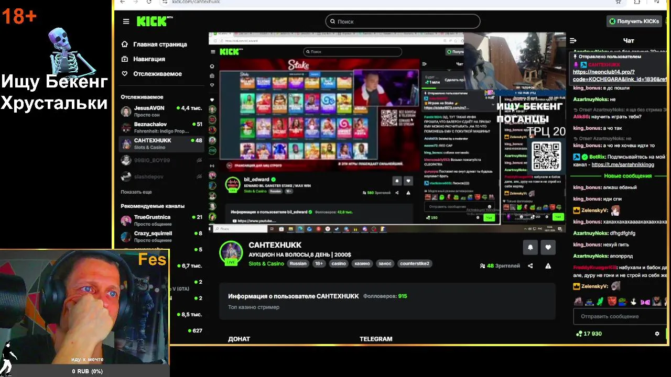Open the Kick hamburger menu

point(126,21)
